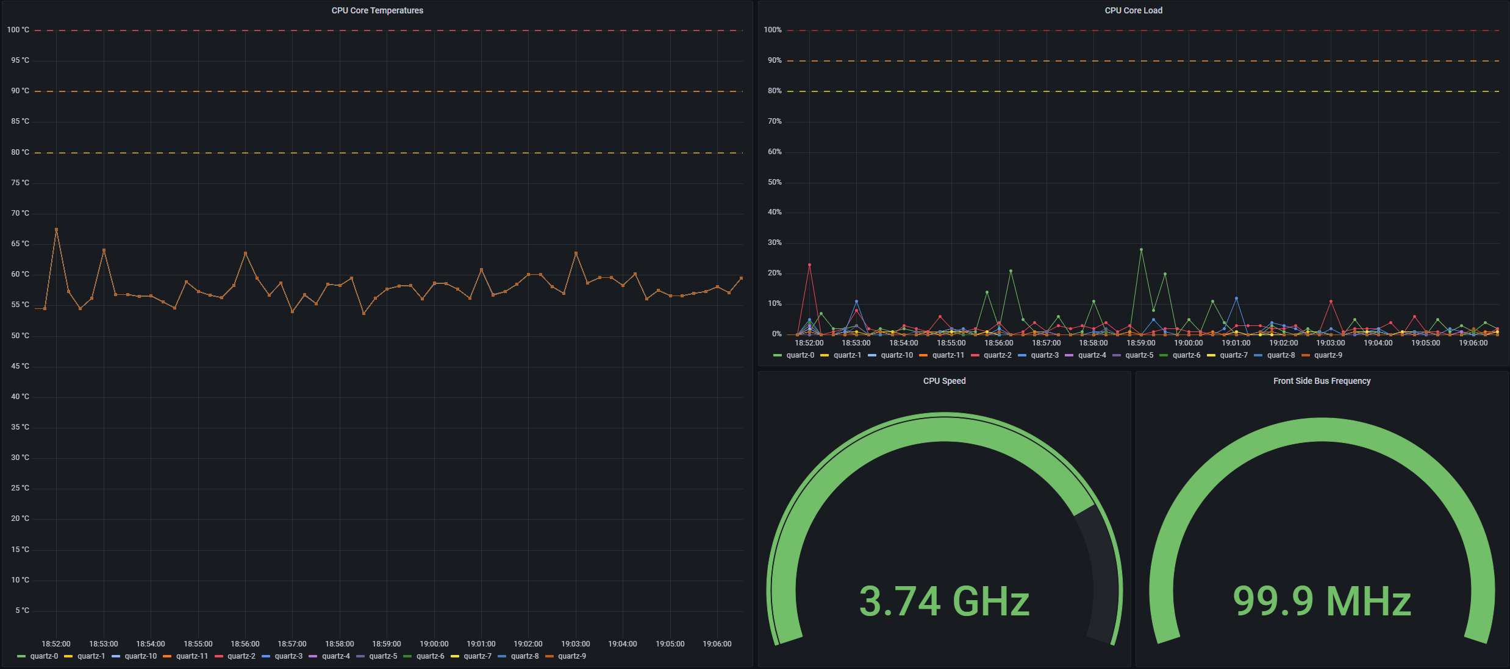Viewport: 1510px width, 669px height.
Task: Click the 5 °C axis label in temperatures panel
Action: pos(23,611)
